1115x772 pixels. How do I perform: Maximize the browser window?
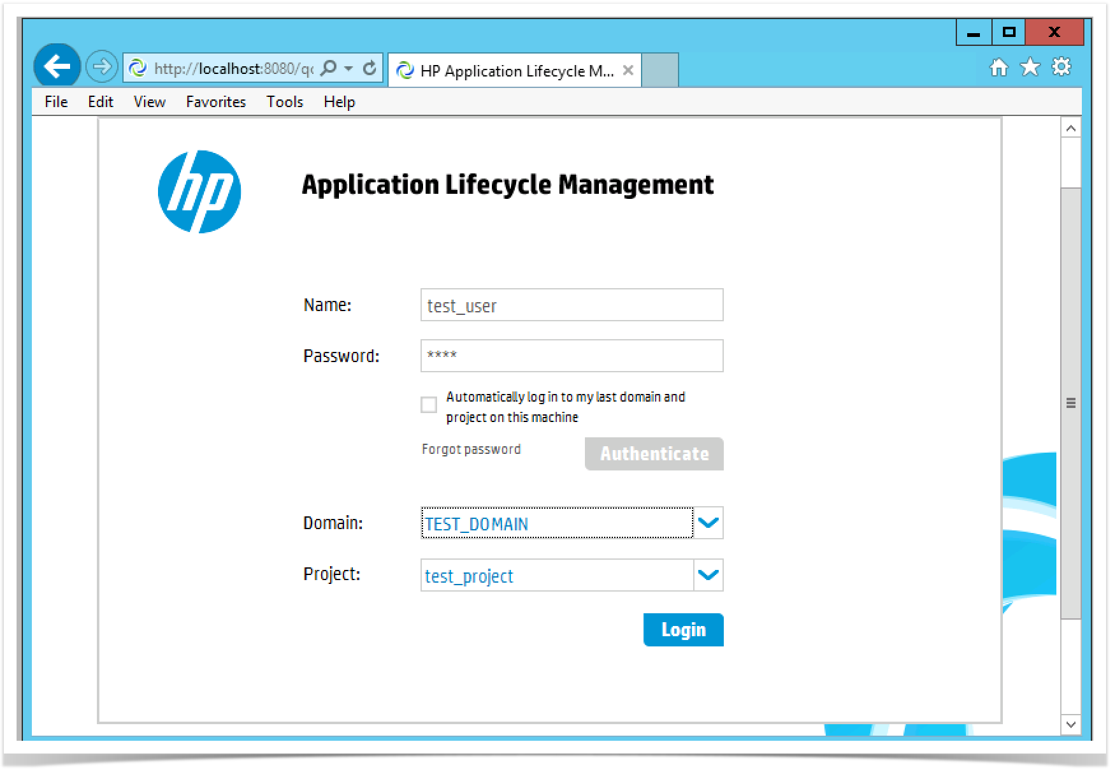tap(1009, 33)
